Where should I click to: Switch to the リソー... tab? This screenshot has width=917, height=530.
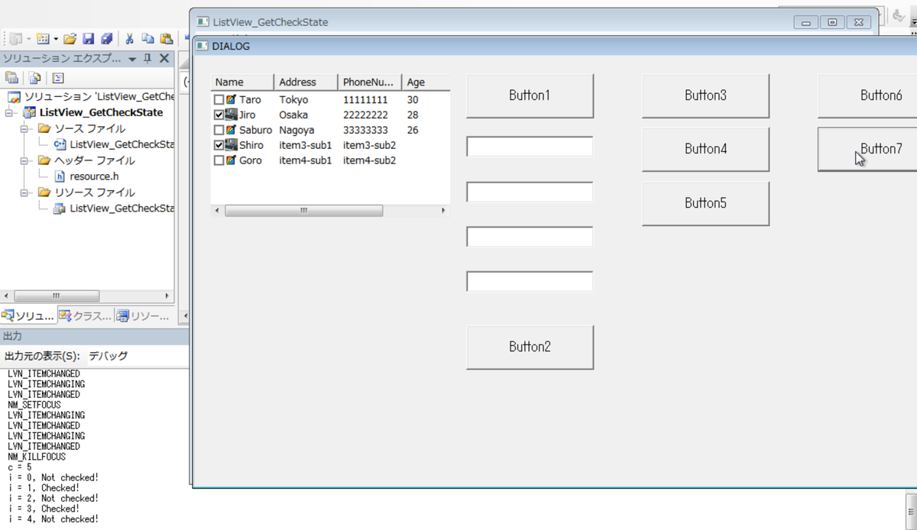143,315
